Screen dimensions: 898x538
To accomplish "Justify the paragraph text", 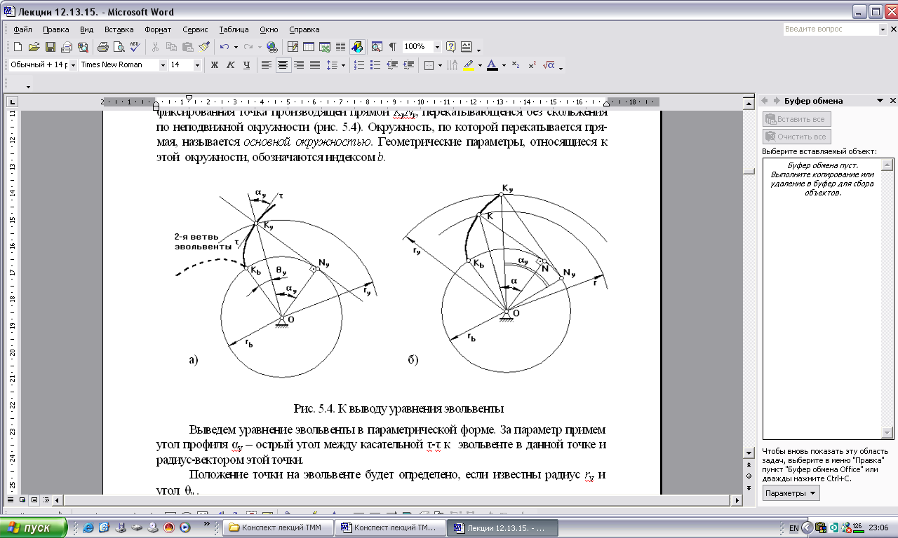I will [315, 65].
